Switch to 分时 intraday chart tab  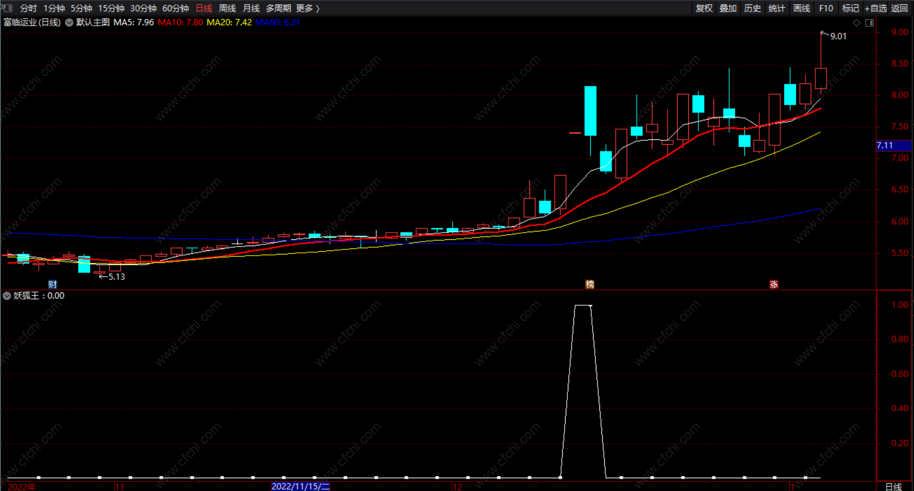pos(28,8)
